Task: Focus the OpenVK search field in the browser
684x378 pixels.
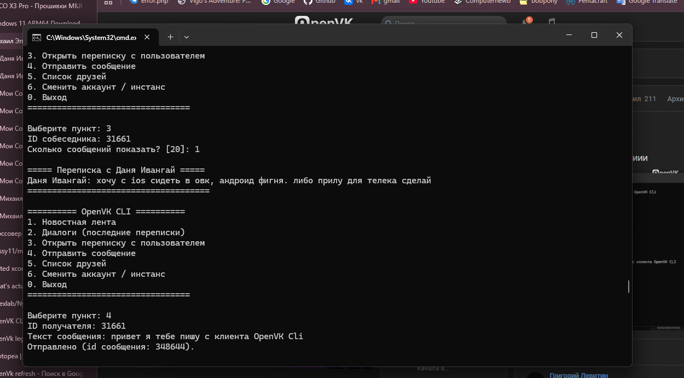Action: [444, 22]
